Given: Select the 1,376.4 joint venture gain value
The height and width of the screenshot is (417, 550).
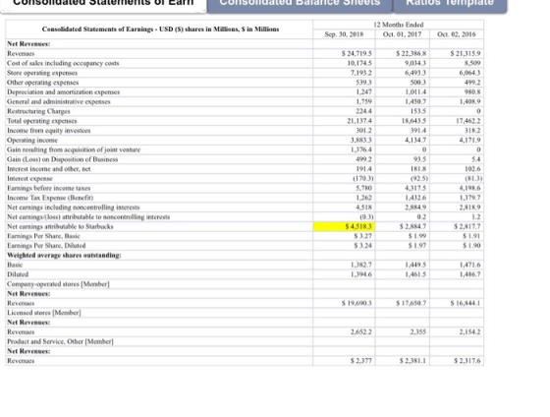Looking at the screenshot, I should (361, 149).
